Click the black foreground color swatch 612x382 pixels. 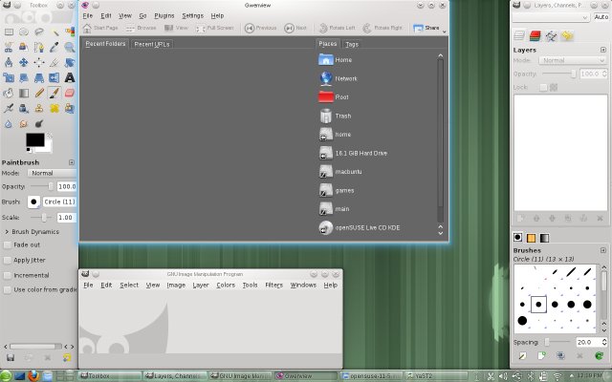click(x=34, y=140)
